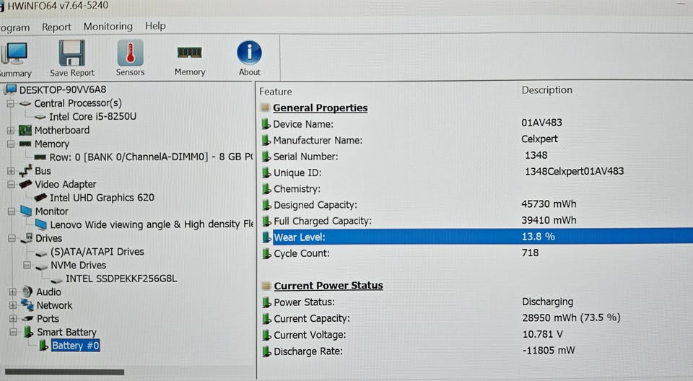Expand the Ports tree node
The height and width of the screenshot is (381, 693).
13,319
